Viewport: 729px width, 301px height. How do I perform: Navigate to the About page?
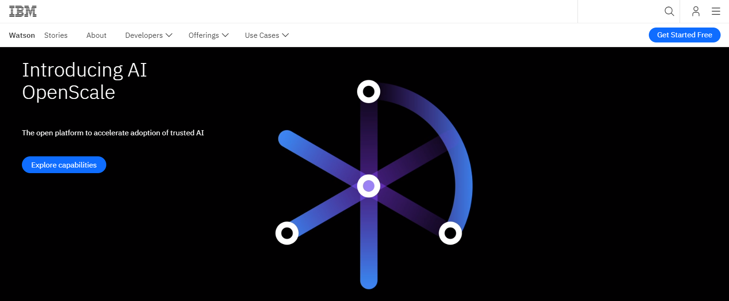click(x=96, y=35)
